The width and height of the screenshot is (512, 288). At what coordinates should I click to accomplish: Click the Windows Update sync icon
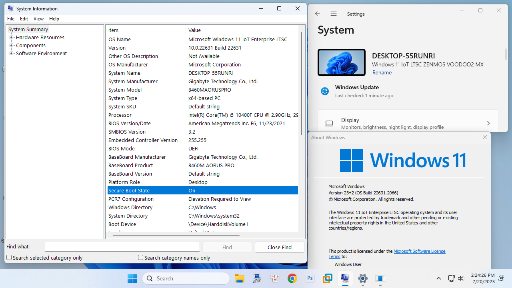[325, 91]
